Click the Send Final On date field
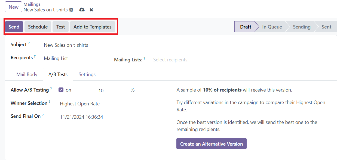The image size is (337, 160). [x=81, y=117]
